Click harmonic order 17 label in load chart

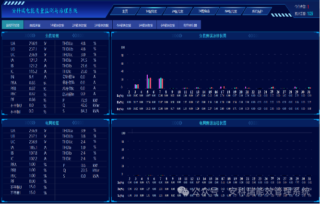(x=223, y=92)
